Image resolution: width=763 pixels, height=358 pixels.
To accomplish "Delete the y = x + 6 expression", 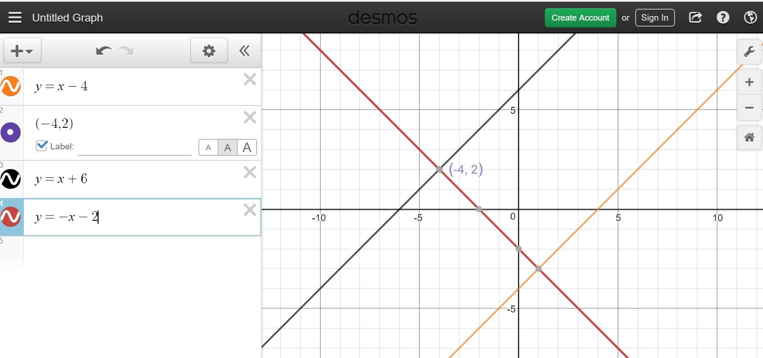I will point(250,172).
